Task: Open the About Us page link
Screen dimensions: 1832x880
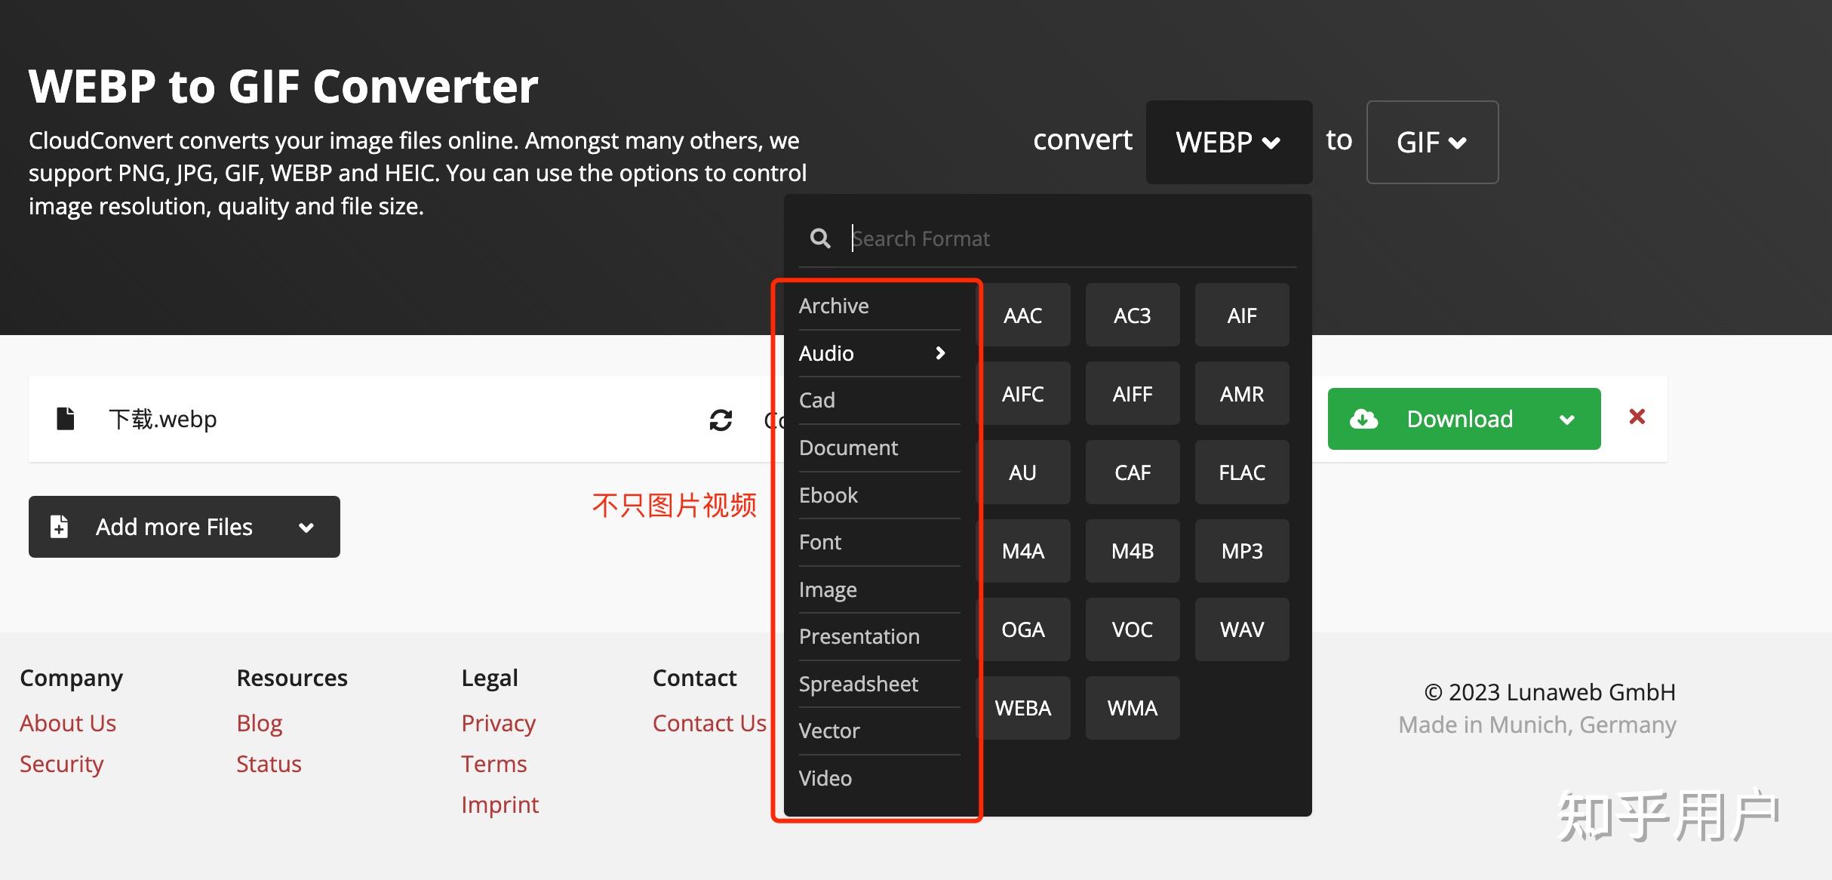Action: click(68, 722)
